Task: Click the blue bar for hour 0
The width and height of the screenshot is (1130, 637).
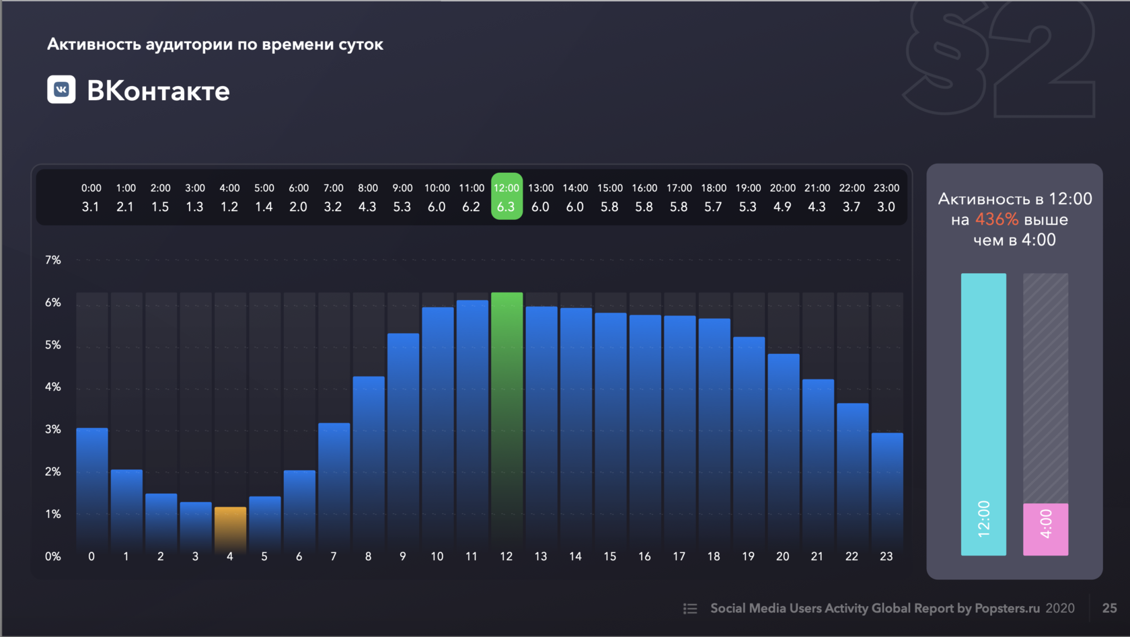Action: [92, 491]
